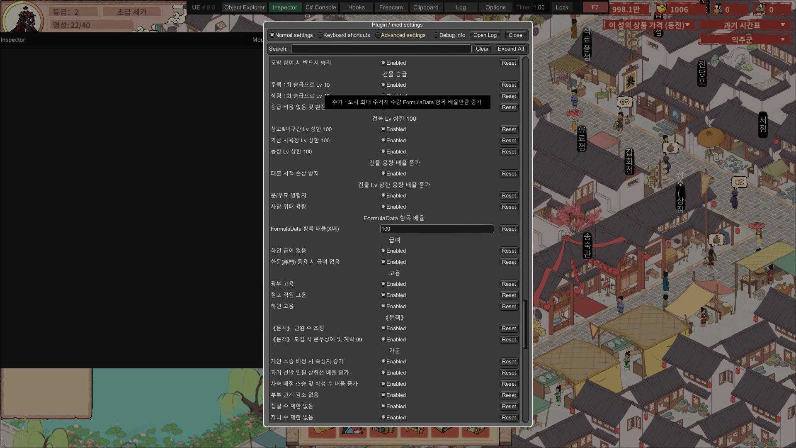Click the money bag bubble near 송죽관
The image size is (796, 448).
click(x=716, y=239)
